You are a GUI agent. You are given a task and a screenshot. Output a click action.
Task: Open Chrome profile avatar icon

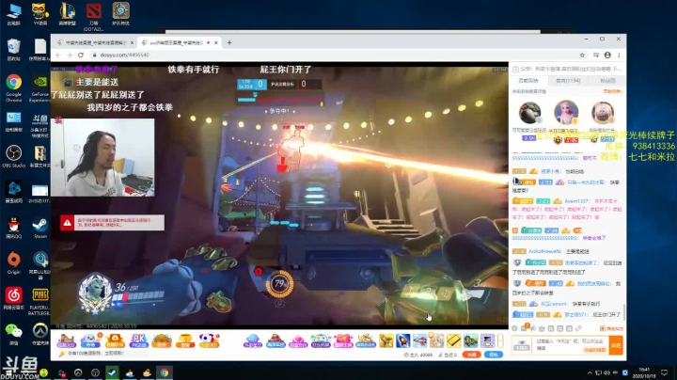click(x=607, y=55)
